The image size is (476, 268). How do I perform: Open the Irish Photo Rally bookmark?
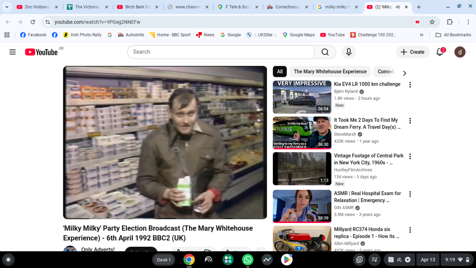coord(82,35)
